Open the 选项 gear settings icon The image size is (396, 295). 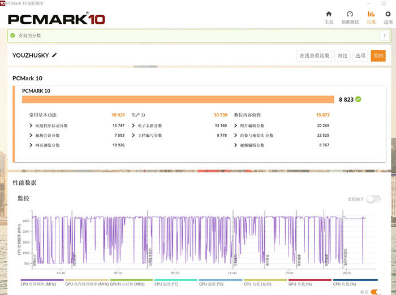(x=388, y=14)
